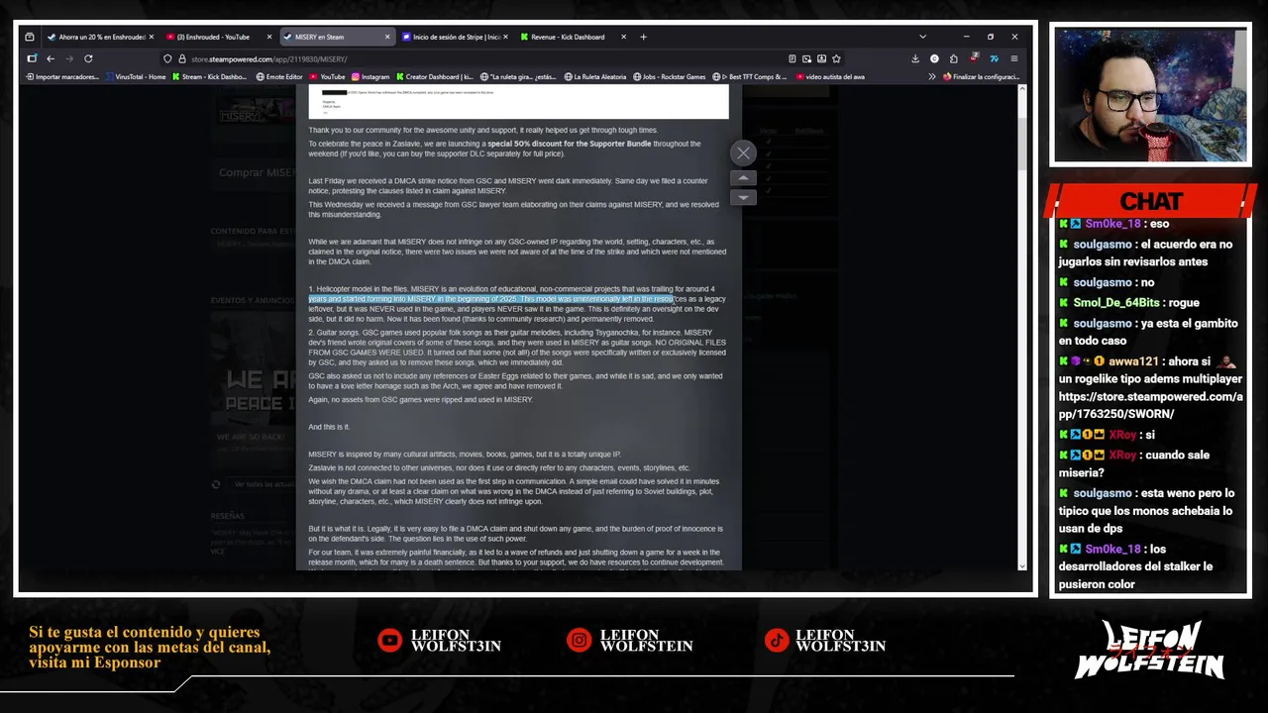
Task: Open 'Finalizar la configuraci...' bookmark
Action: 981,76
